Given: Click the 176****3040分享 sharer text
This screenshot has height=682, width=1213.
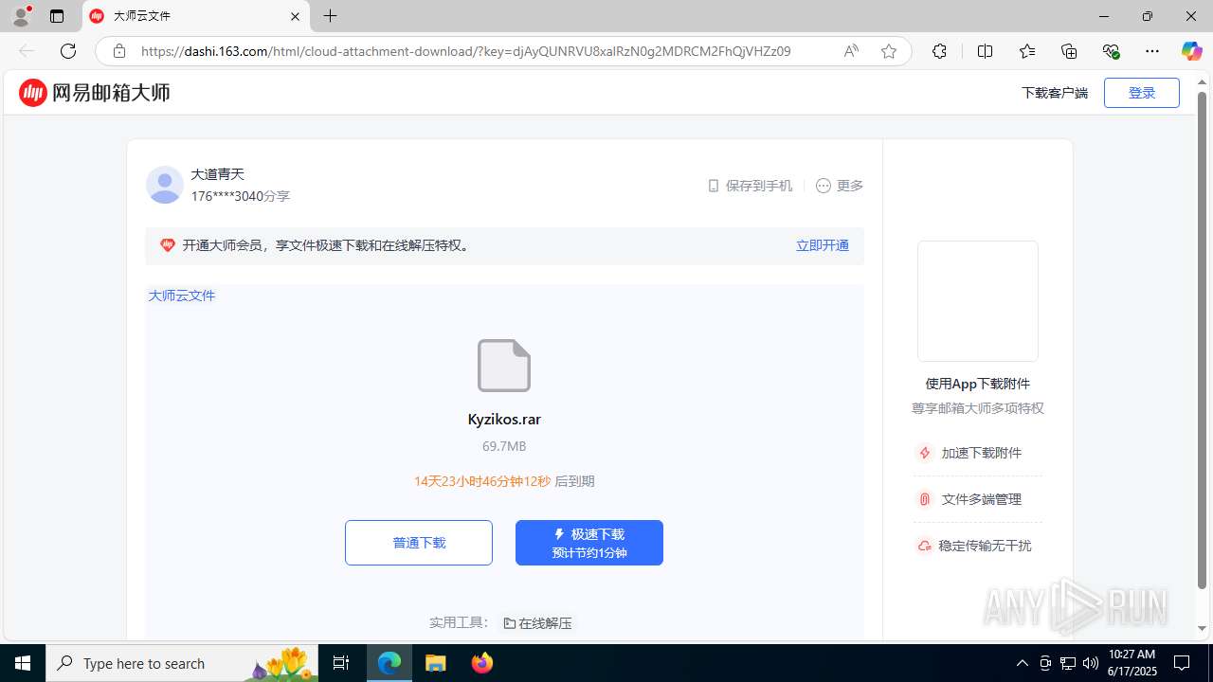Looking at the screenshot, I should click(241, 196).
